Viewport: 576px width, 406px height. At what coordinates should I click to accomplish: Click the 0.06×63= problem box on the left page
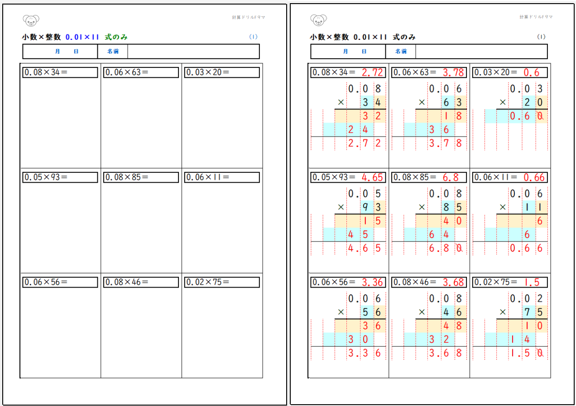pyautogui.click(x=141, y=72)
